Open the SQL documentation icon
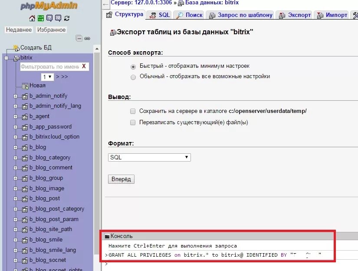The image size is (358, 271). coord(58,18)
